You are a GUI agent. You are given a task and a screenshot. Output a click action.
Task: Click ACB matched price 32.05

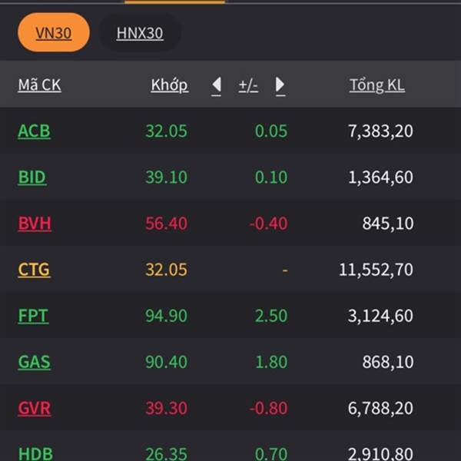(167, 131)
